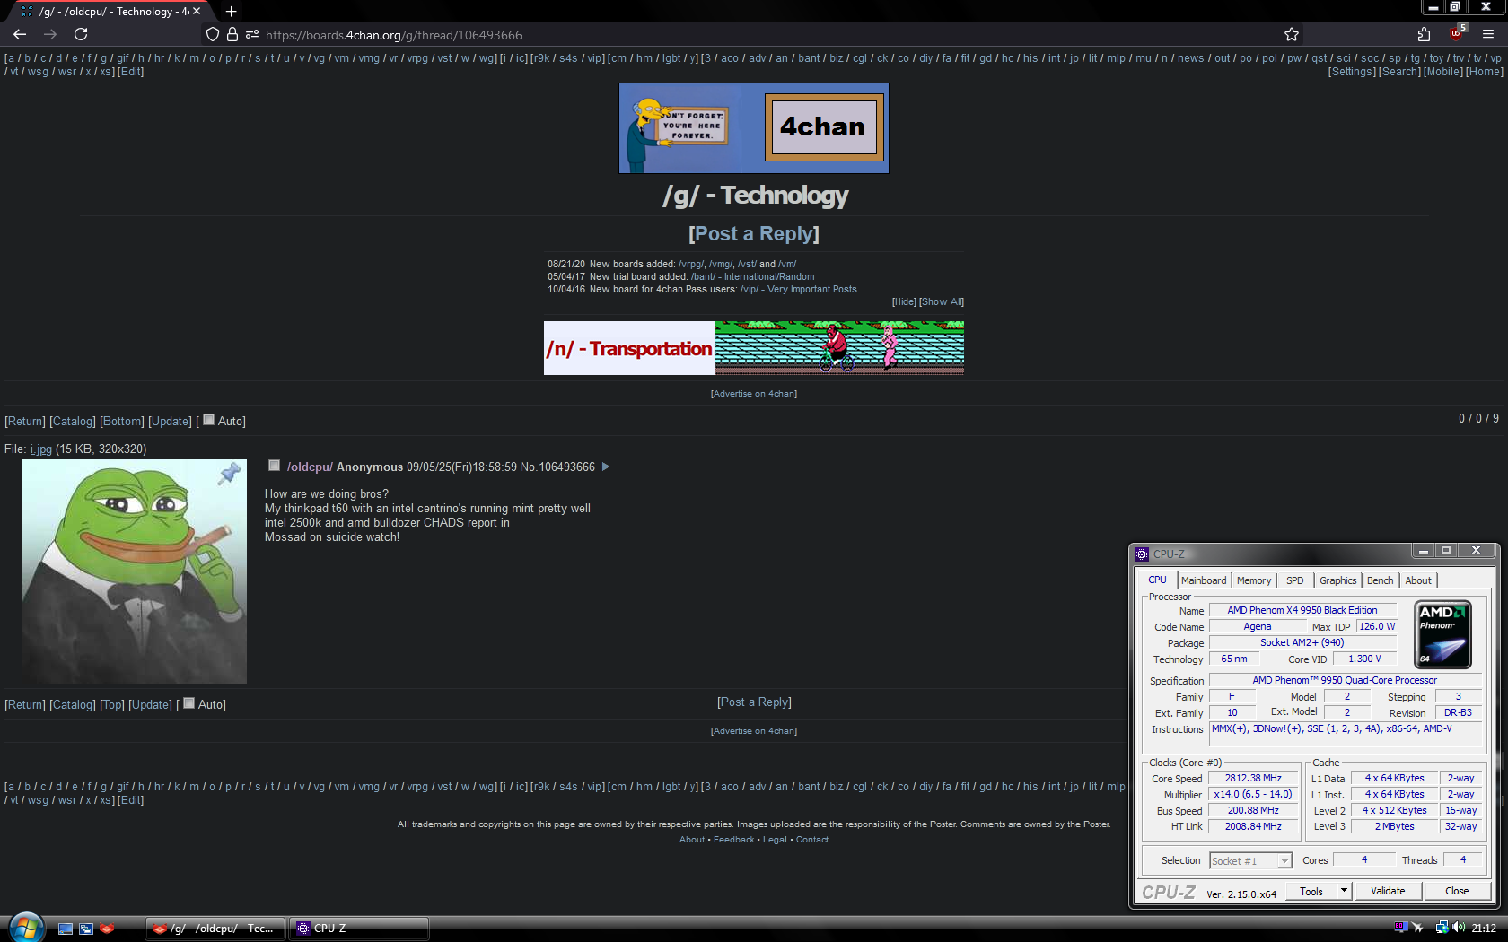Click the sticky pin icon on the thread image

(x=230, y=474)
